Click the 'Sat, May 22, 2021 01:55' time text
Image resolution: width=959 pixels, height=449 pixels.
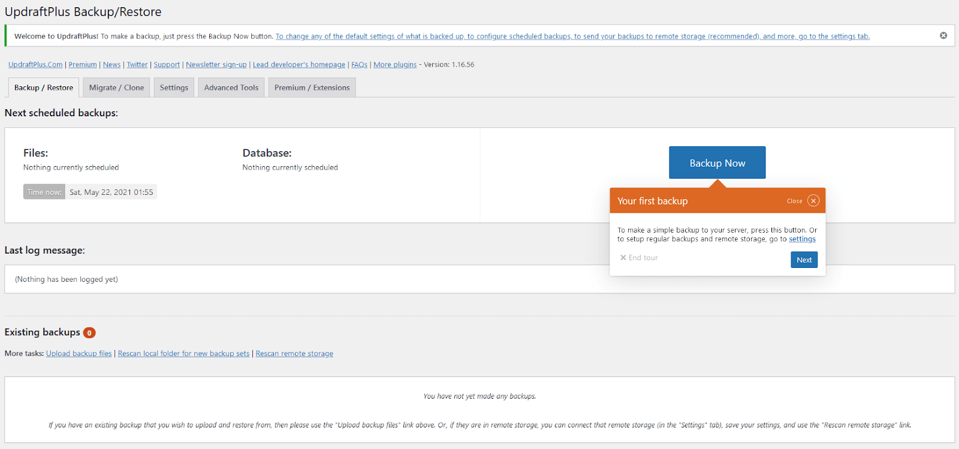click(x=111, y=192)
